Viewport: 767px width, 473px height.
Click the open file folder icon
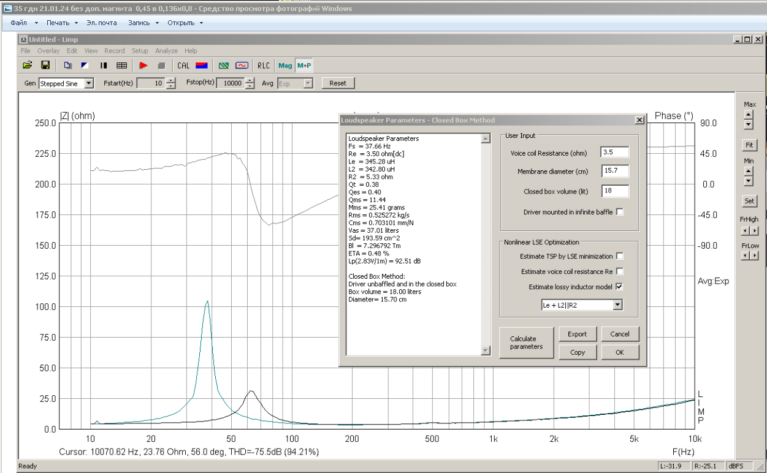click(27, 66)
